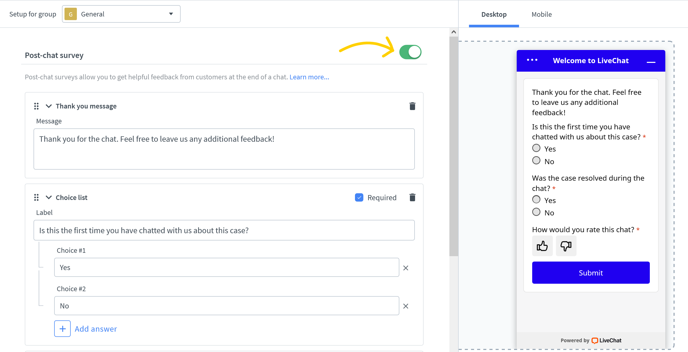Remove the Yes choice with the X icon
Viewport: 688px width, 352px height.
pos(406,268)
